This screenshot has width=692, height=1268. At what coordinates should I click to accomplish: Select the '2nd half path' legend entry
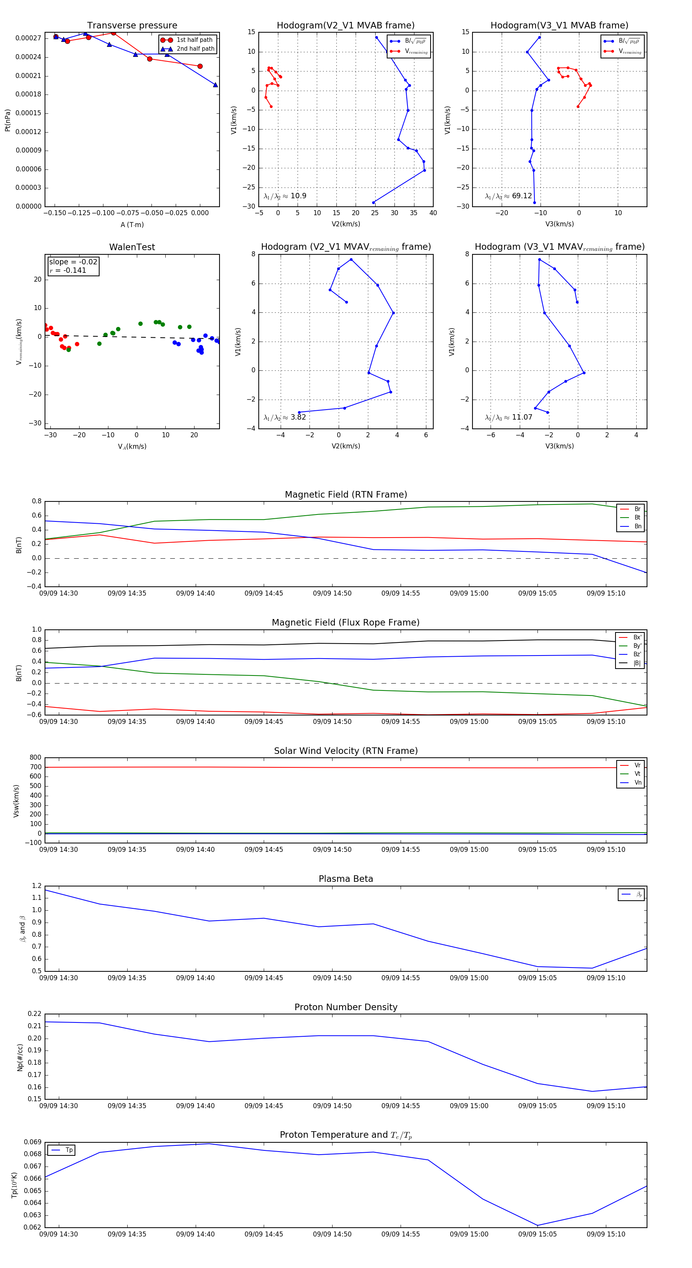[188, 49]
